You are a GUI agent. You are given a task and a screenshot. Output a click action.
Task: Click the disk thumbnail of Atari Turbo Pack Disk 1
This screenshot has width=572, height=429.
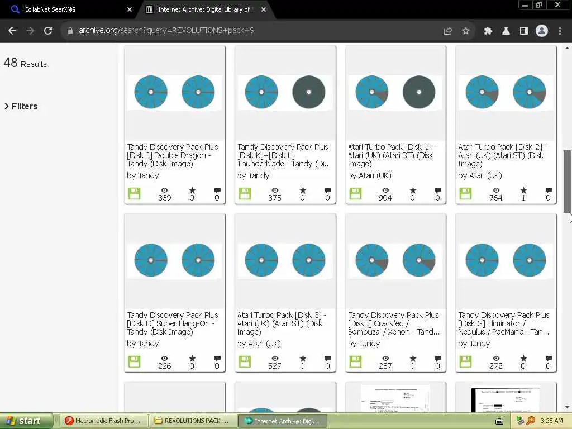[395, 92]
